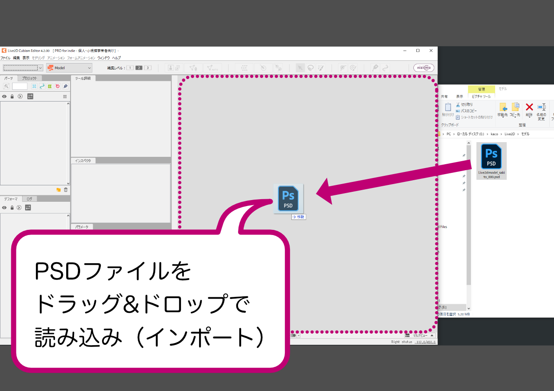Image resolution: width=554 pixels, height=391 pixels.
Task: Click the trash delete icon in the parts panel
Action: [66, 190]
